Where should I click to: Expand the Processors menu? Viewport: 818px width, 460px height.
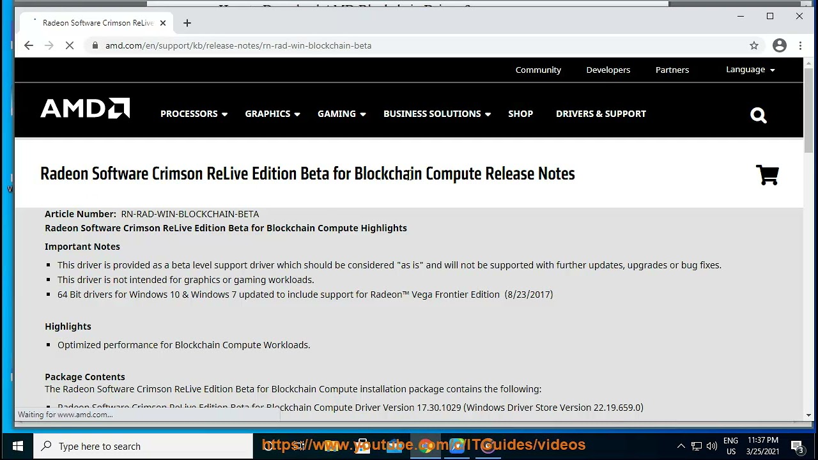point(194,114)
